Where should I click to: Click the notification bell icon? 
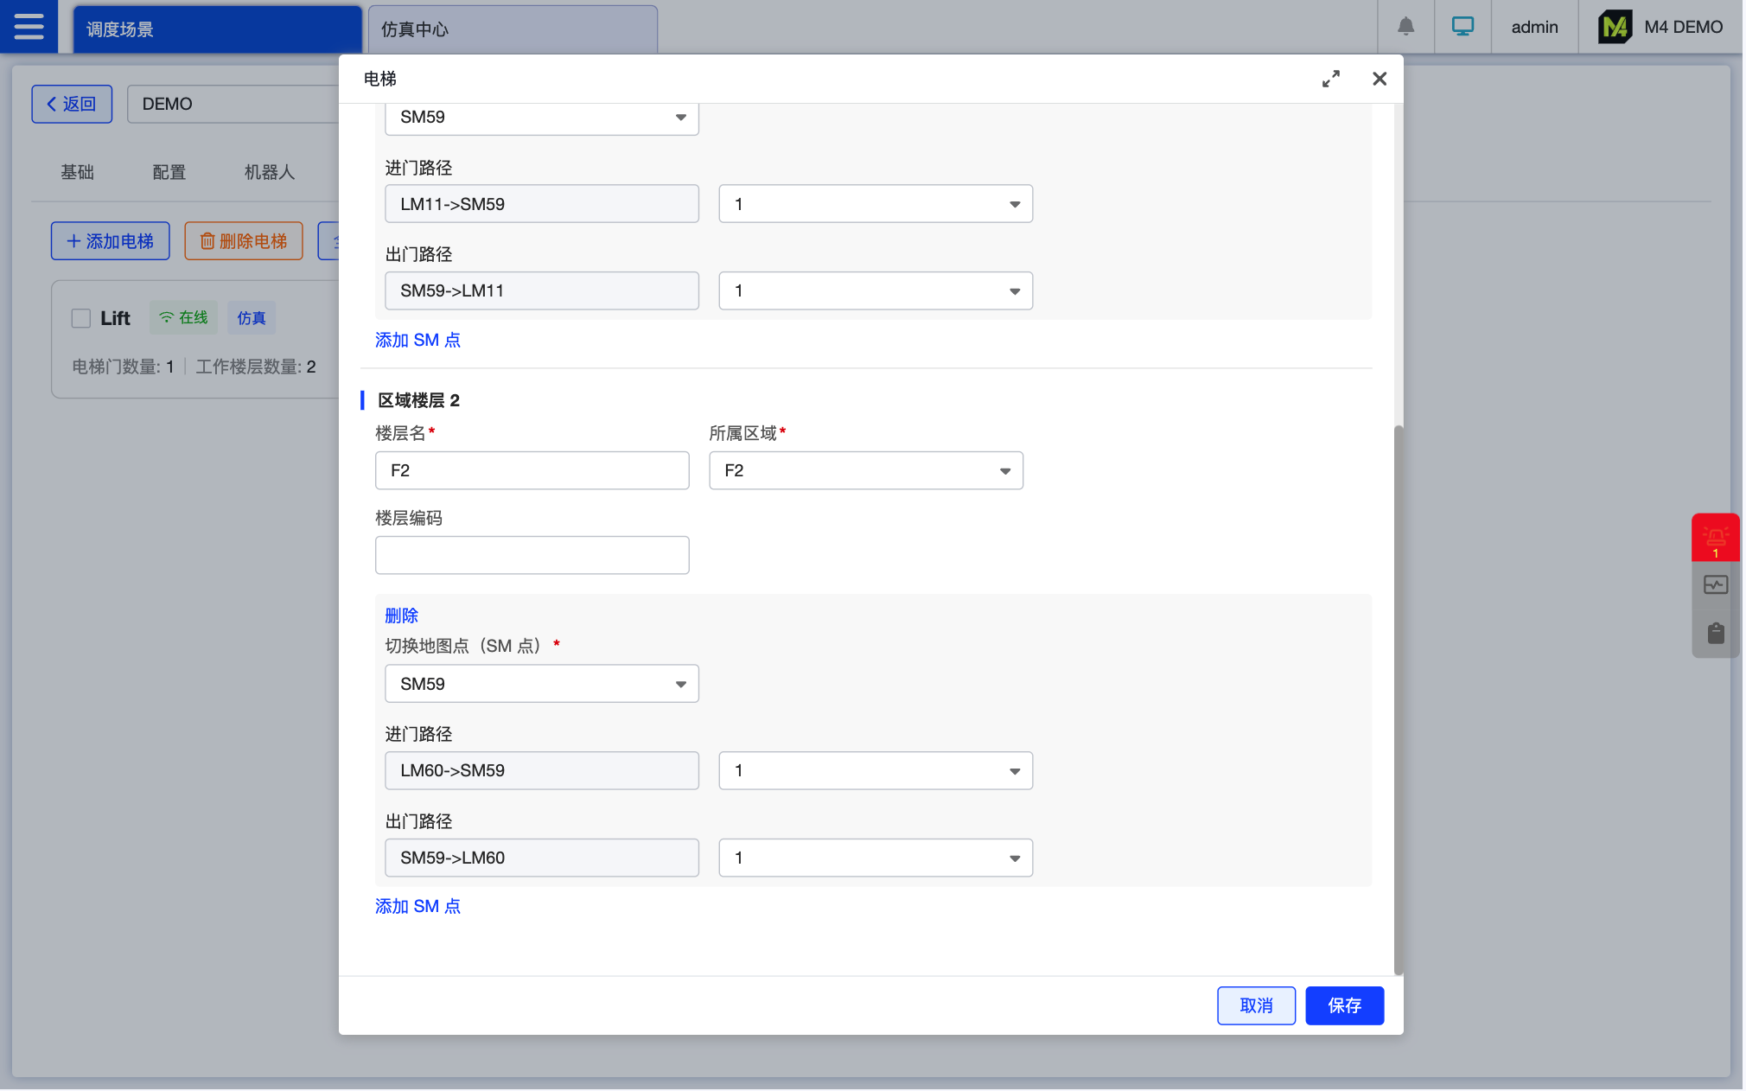coord(1405,27)
